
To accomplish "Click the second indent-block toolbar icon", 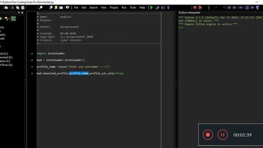I will click(x=235, y=7).
